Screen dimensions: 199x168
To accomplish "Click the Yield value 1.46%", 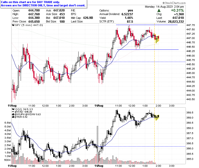I will [129, 18].
